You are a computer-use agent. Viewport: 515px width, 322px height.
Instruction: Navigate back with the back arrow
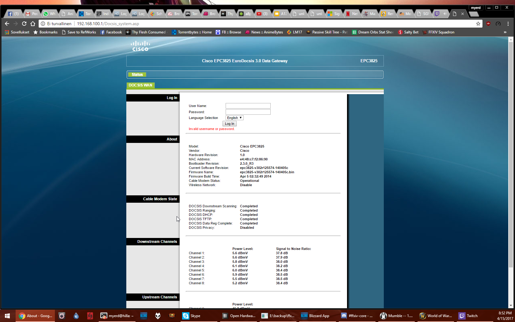(7, 24)
